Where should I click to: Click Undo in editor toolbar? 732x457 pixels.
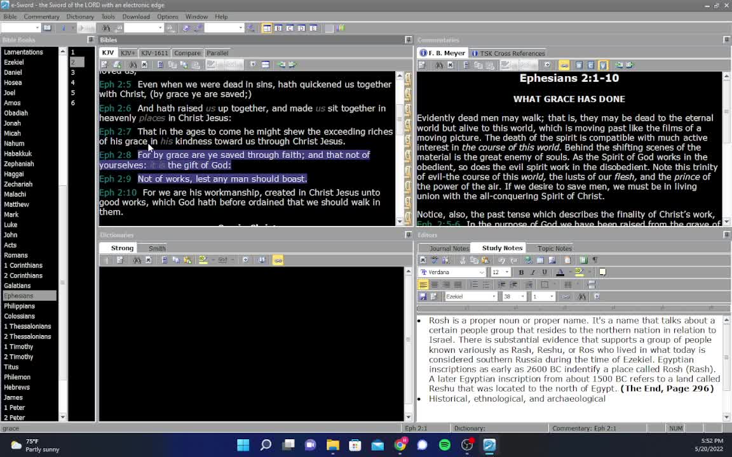point(501,260)
